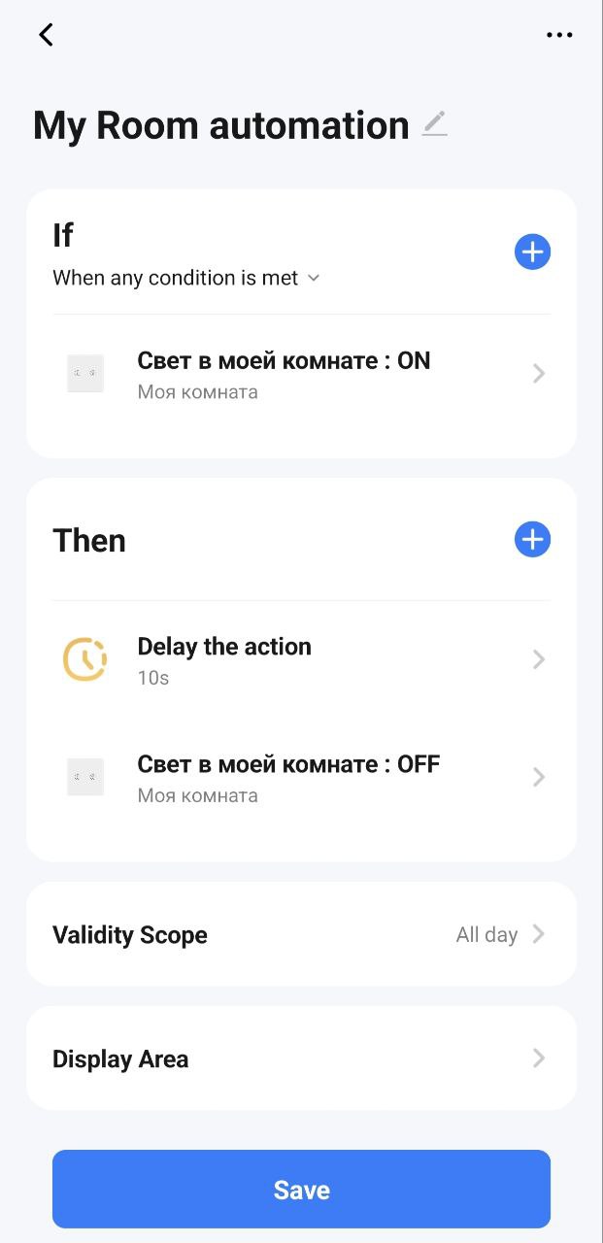Open the chevron next to the ON condition
603x1243 pixels.
point(539,374)
